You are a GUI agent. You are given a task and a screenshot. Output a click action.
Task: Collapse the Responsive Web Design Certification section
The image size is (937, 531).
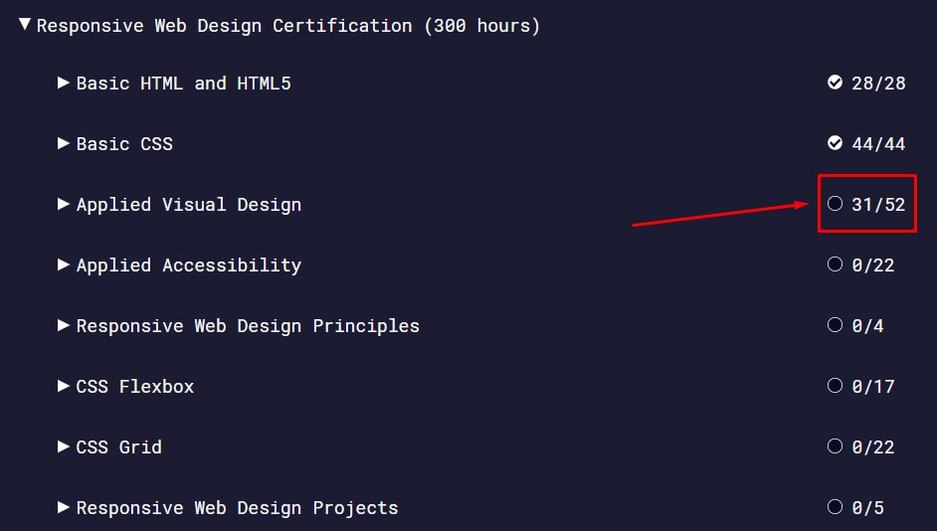point(25,24)
